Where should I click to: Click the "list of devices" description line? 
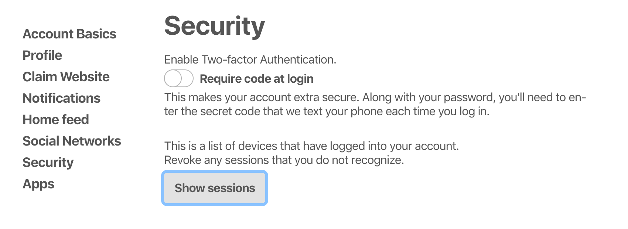tap(311, 146)
